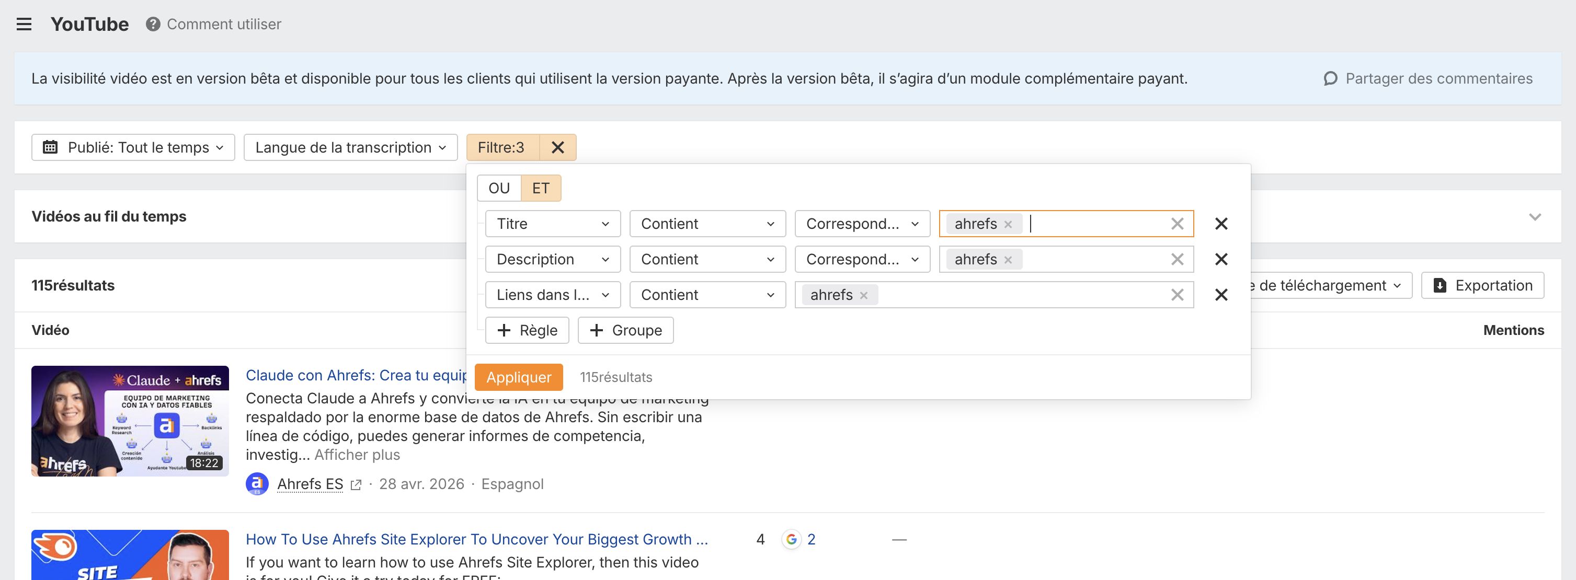This screenshot has width=1576, height=580.
Task: Click the 'Exportation' button
Action: pos(1482,285)
